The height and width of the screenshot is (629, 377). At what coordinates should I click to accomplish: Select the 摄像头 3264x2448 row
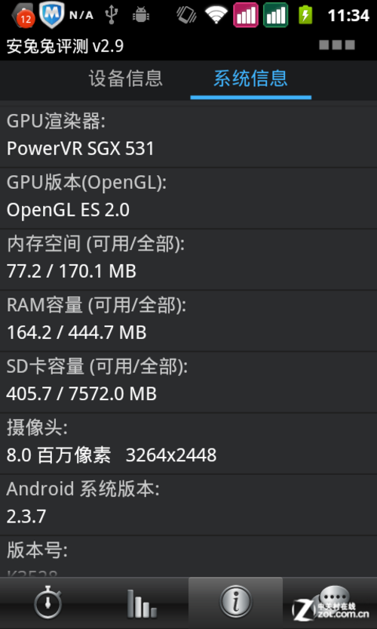(188, 443)
